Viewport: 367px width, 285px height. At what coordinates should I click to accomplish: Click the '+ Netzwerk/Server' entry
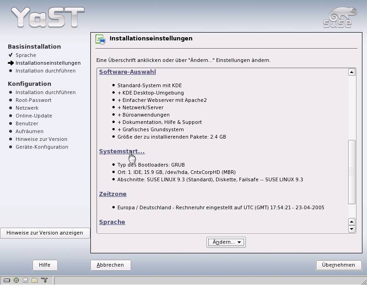(x=140, y=107)
